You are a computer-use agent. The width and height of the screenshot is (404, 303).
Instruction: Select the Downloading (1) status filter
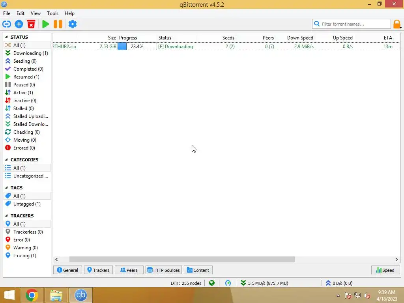[x=27, y=53]
